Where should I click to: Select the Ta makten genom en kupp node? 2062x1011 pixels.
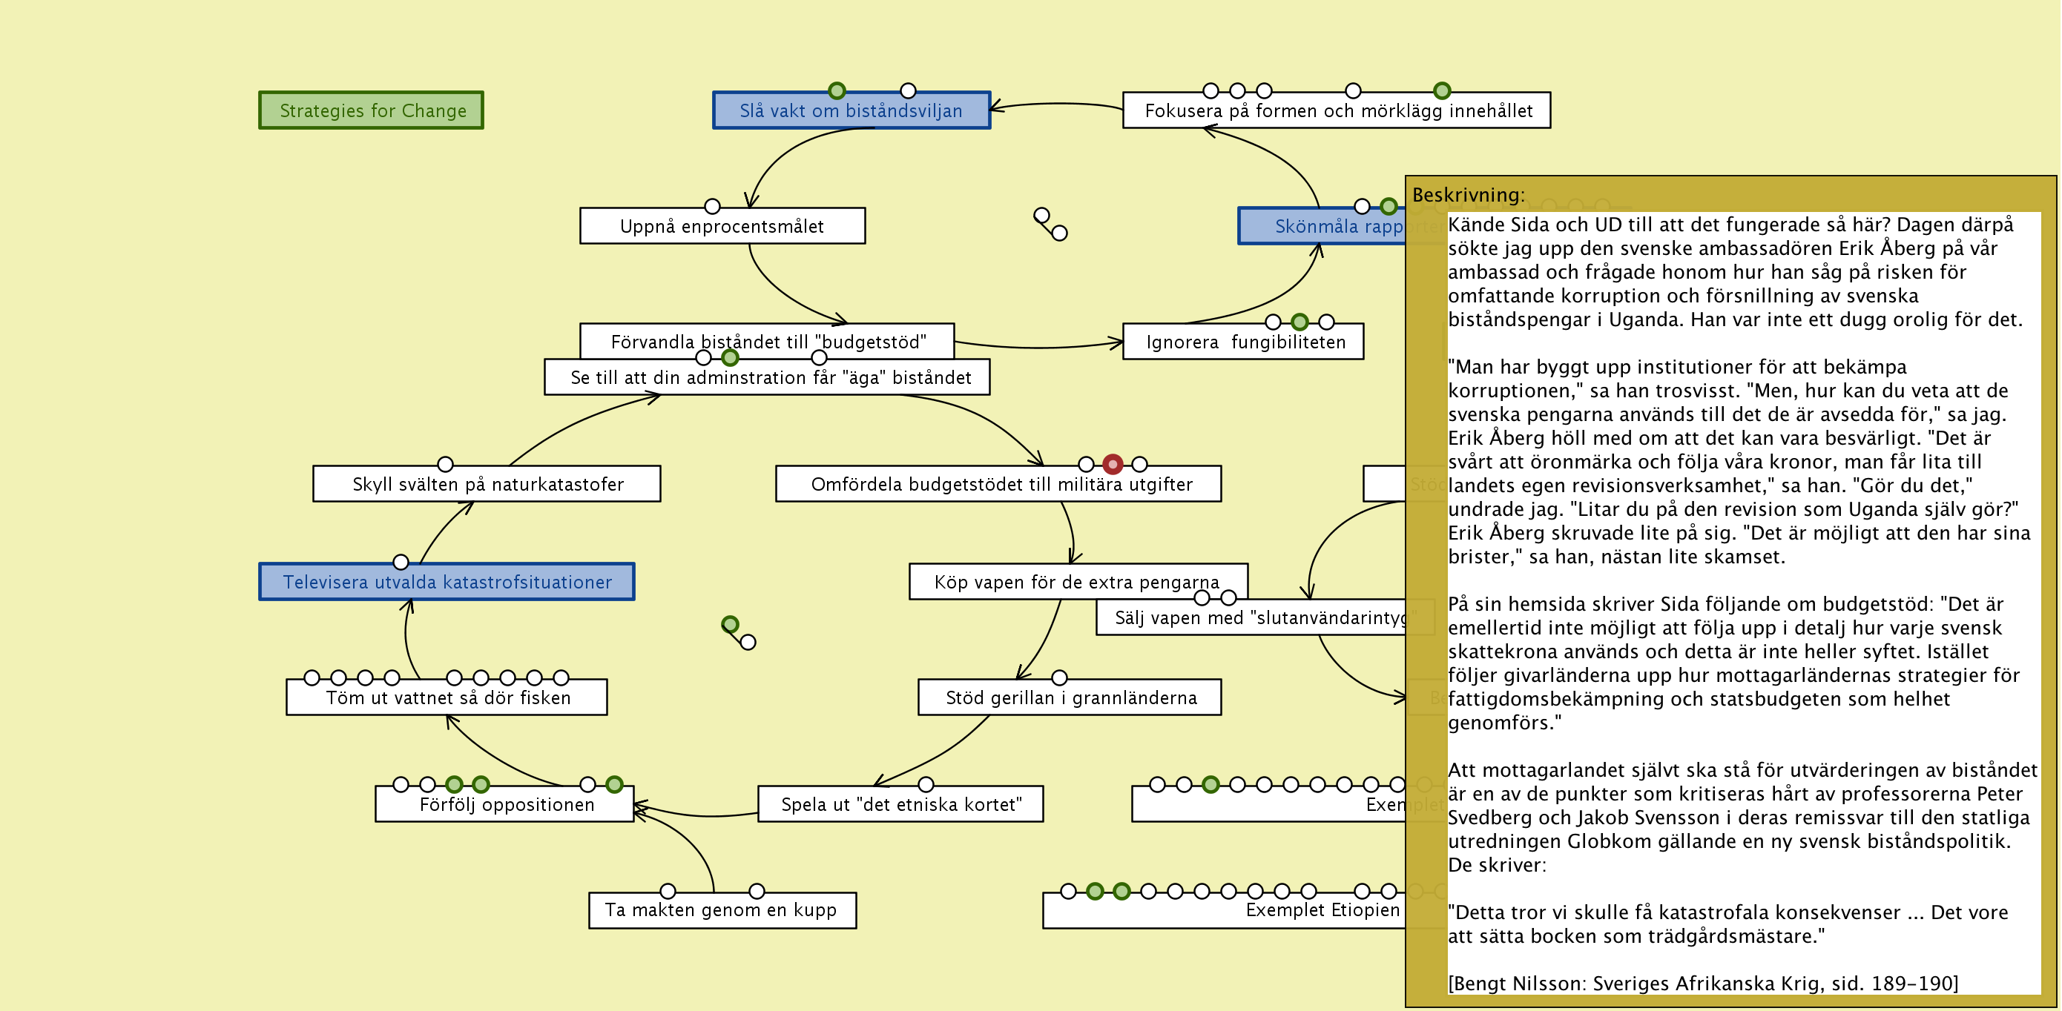(721, 910)
